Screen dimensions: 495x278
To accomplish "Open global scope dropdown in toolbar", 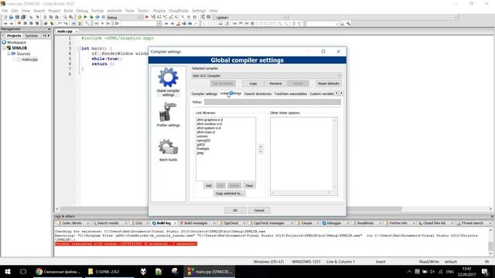I will [x=251, y=17].
